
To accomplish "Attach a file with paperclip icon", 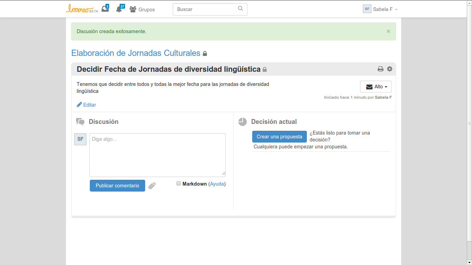I will click(152, 186).
